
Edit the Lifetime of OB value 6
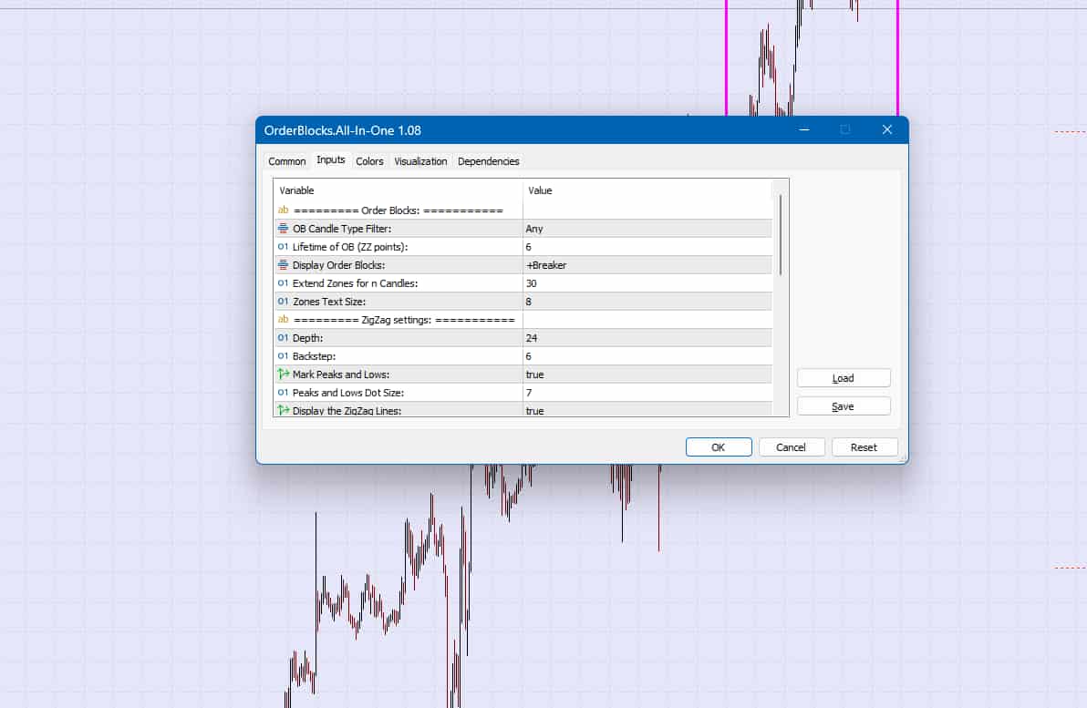(x=647, y=247)
